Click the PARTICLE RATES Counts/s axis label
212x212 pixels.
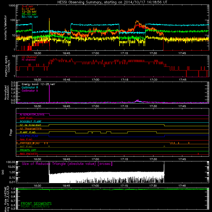click(7, 66)
